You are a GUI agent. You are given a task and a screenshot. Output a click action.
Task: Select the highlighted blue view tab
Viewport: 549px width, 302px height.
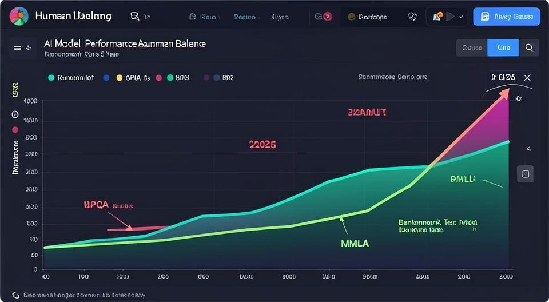[x=503, y=47]
